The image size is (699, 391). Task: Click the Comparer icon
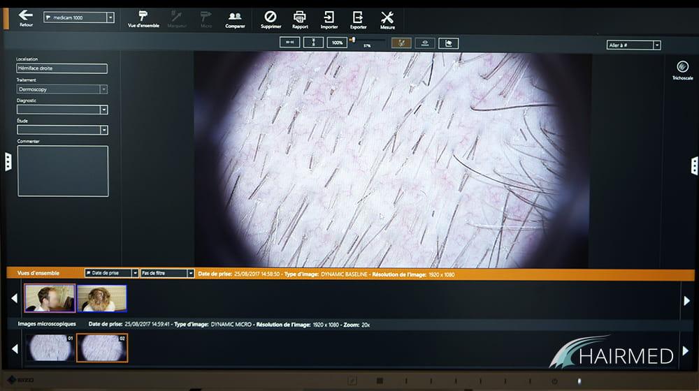coord(236,17)
